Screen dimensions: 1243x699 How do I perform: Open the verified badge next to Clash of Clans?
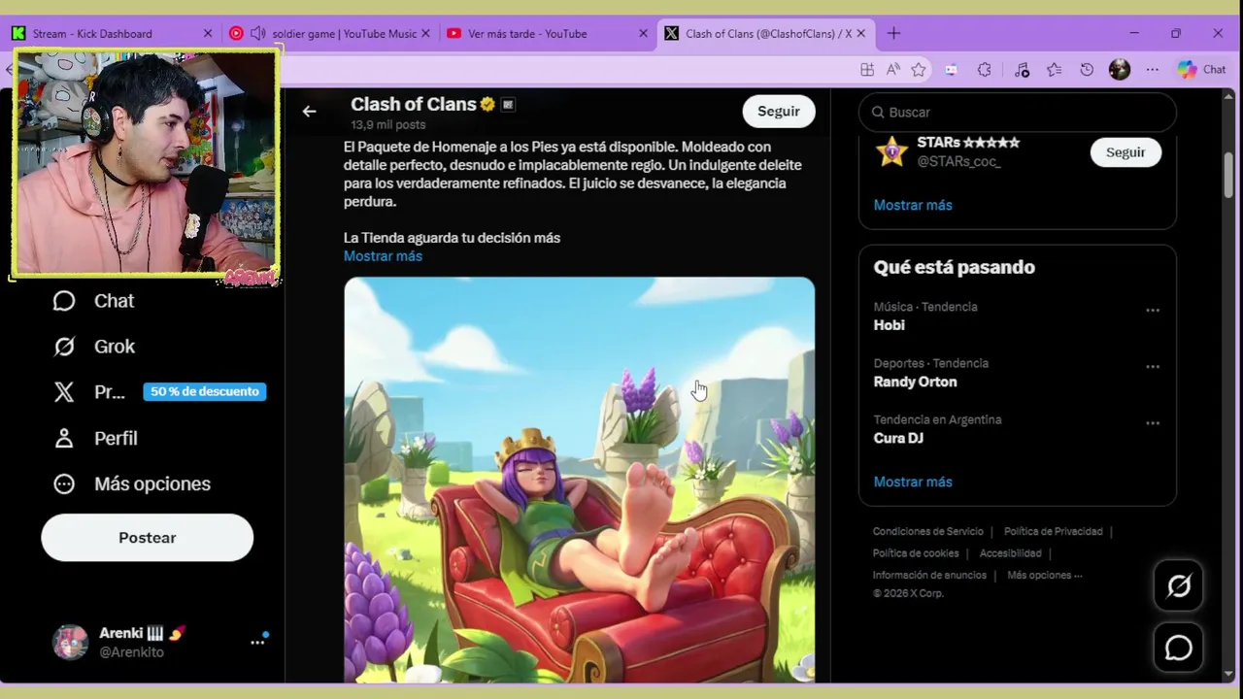click(x=487, y=104)
